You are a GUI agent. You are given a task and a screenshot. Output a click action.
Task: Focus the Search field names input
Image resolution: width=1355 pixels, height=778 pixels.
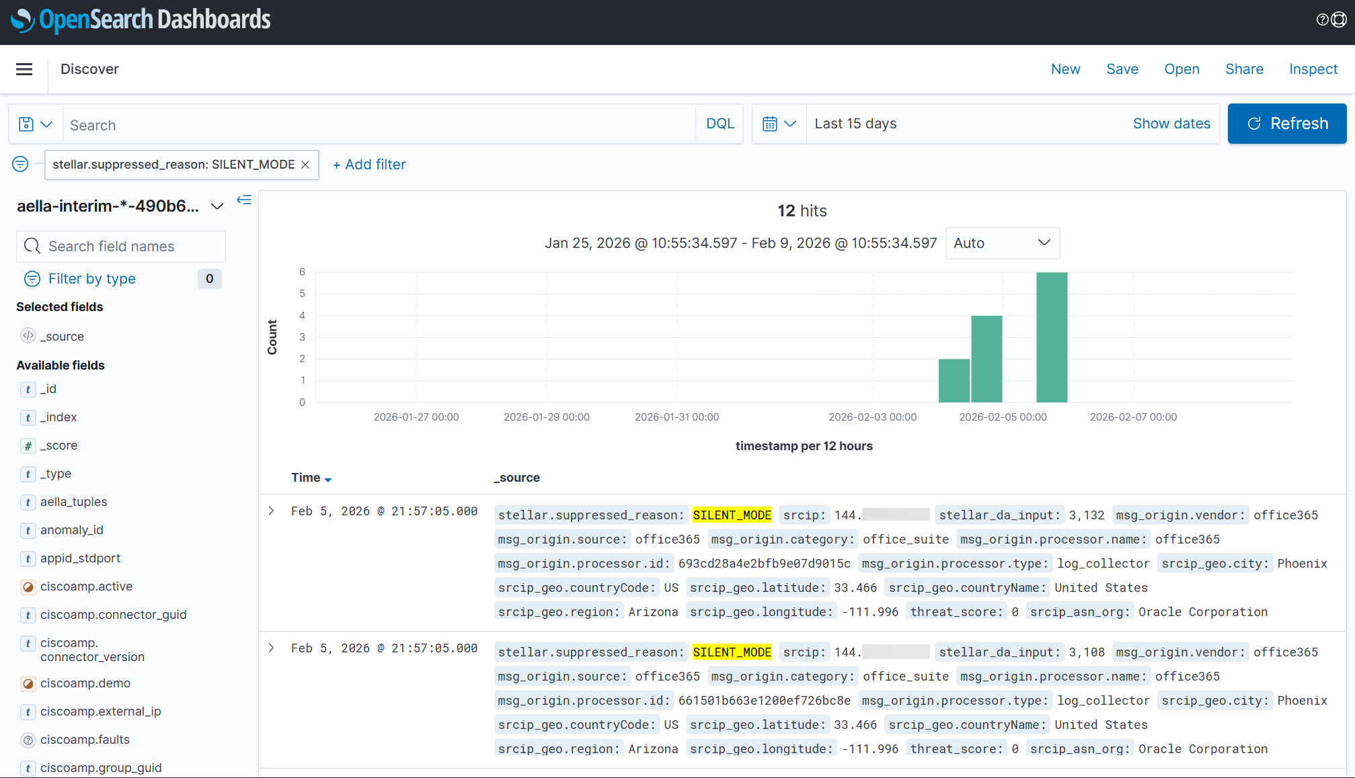(x=121, y=247)
